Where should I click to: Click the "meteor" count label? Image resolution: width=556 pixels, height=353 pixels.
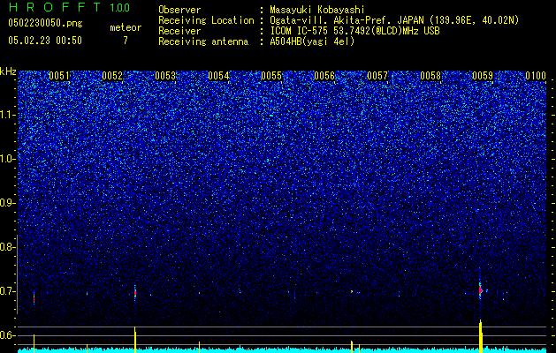[126, 27]
